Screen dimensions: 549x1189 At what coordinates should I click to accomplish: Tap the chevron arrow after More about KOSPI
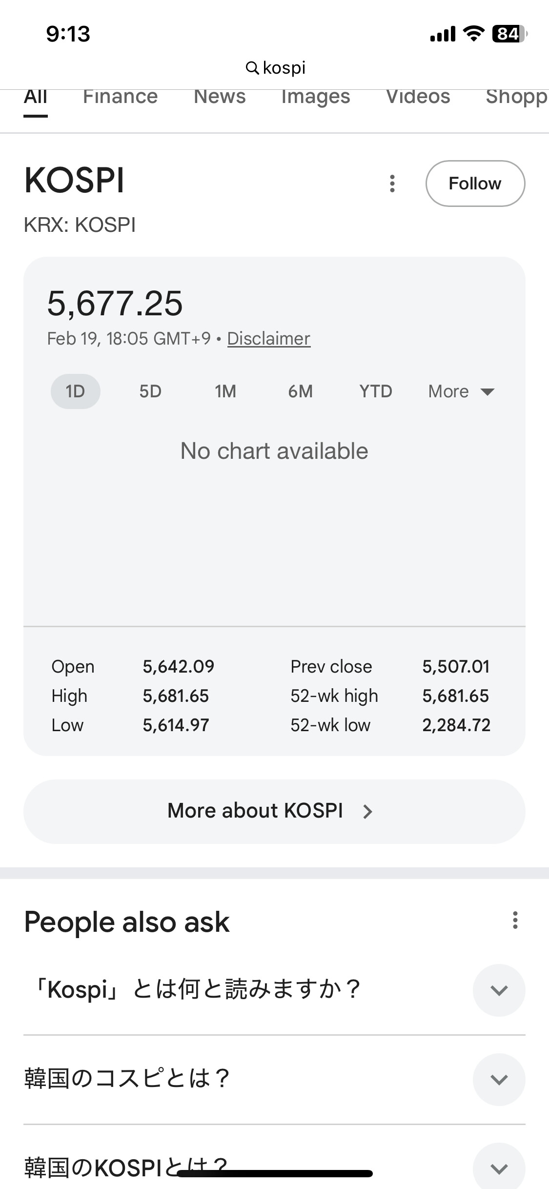(x=367, y=811)
